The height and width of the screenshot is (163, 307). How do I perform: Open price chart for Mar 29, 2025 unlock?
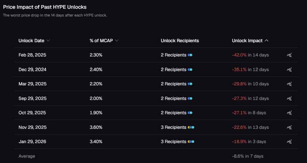coord(289,84)
